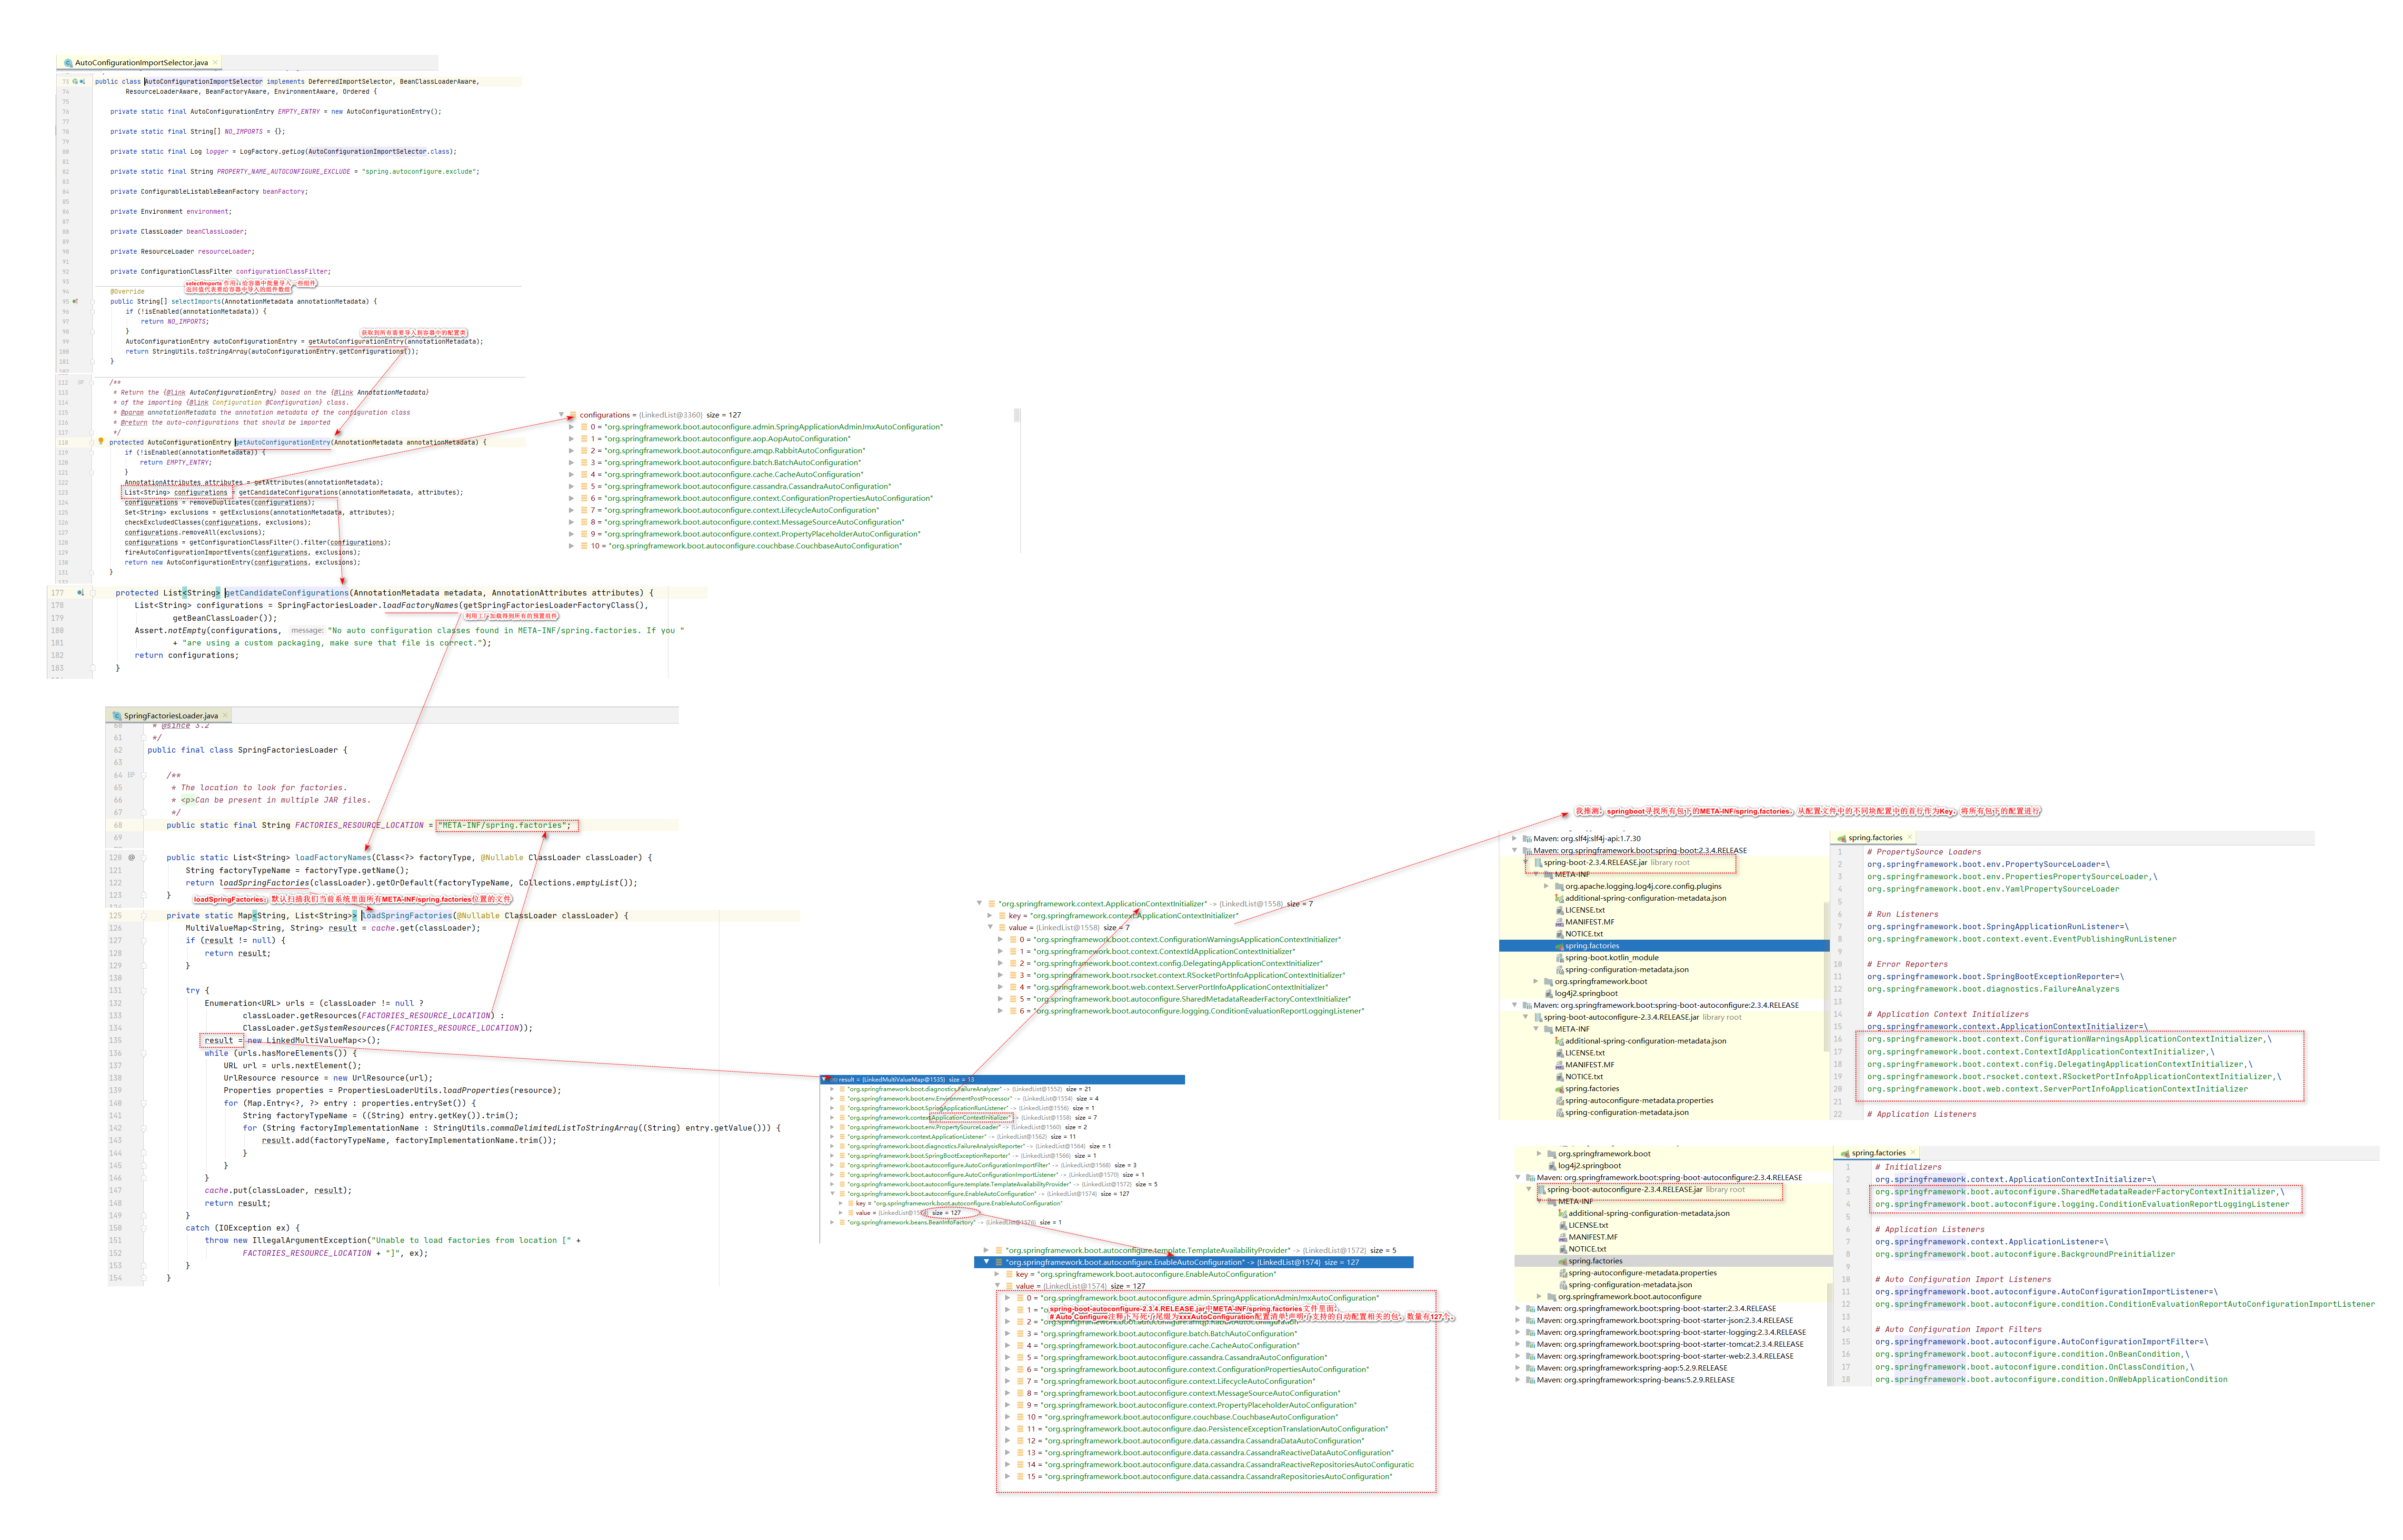This screenshot has width=2403, height=1540.
Task: Click line 16 ConfigurationWarningsApplicationContextInitializer in spring.factories
Action: tap(2069, 1039)
